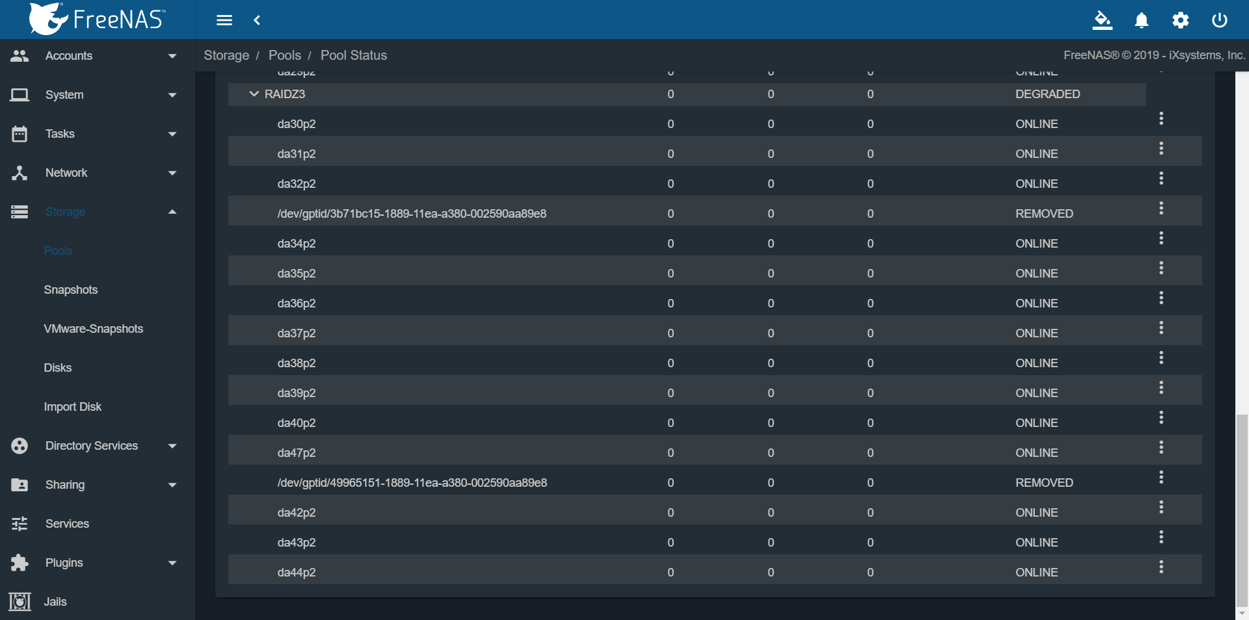The height and width of the screenshot is (620, 1249).
Task: Open options menu for da30p2
Action: (x=1161, y=118)
